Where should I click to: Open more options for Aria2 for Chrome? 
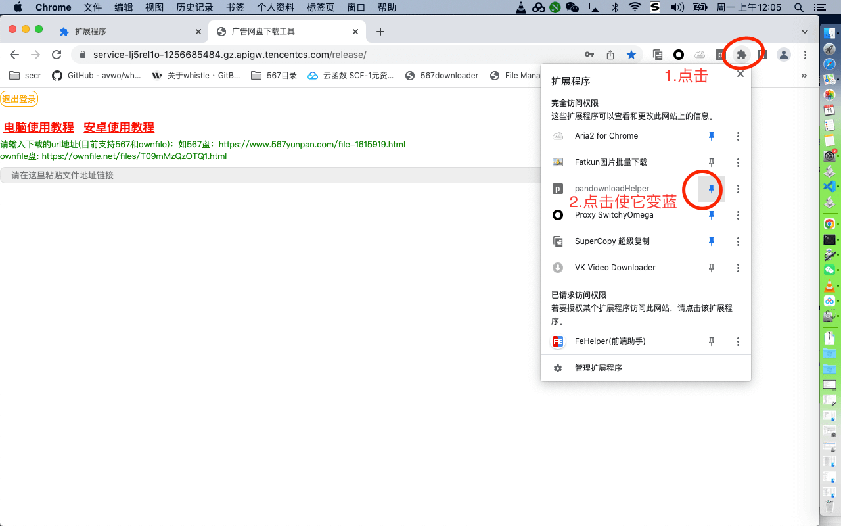click(738, 136)
